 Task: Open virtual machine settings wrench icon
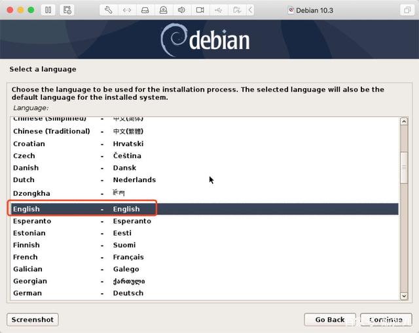tap(109, 10)
